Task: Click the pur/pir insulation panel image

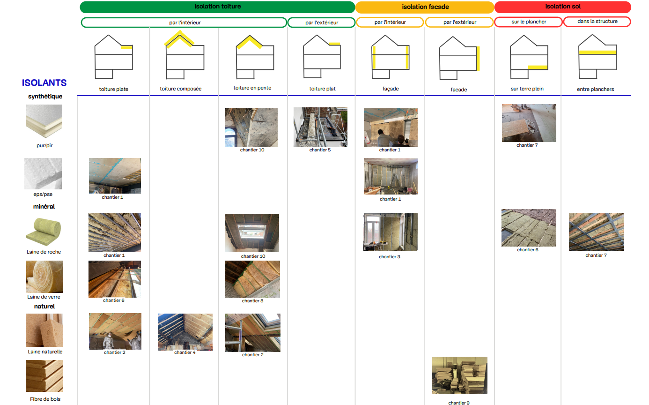Action: click(x=44, y=122)
